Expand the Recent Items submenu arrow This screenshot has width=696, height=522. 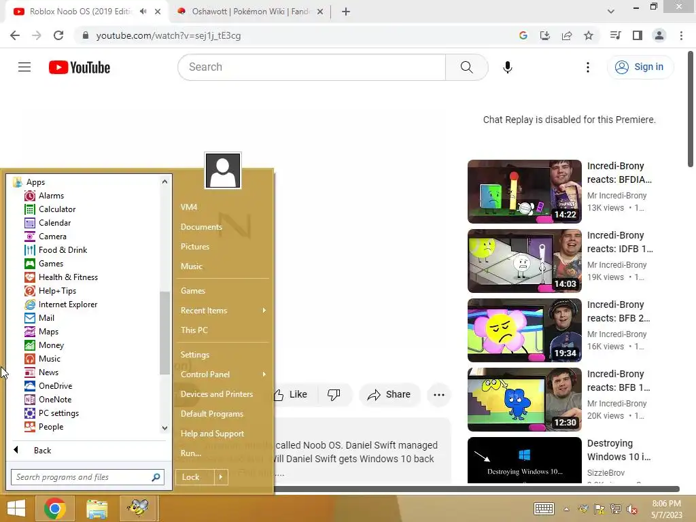(x=264, y=310)
